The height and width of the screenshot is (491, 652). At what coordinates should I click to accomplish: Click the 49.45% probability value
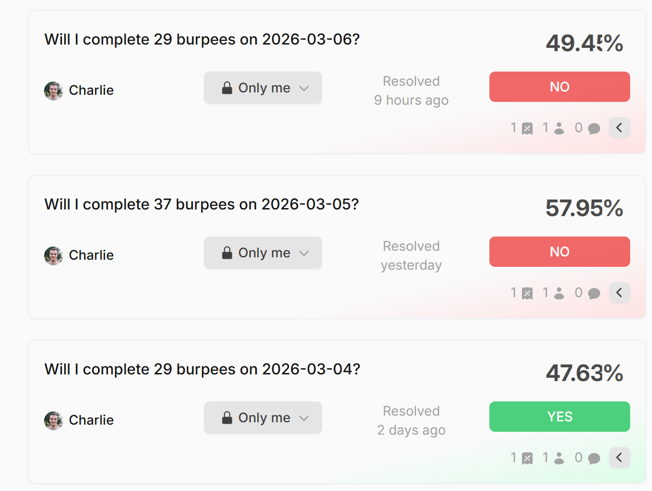584,43
